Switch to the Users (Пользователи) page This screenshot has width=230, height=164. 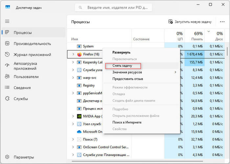26,77
